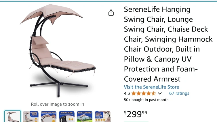The height and width of the screenshot is (122, 217).
Task: Click the Roll over image to zoom in caption
Action: click(x=58, y=104)
